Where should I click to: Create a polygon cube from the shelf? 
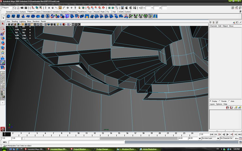tap(13, 16)
